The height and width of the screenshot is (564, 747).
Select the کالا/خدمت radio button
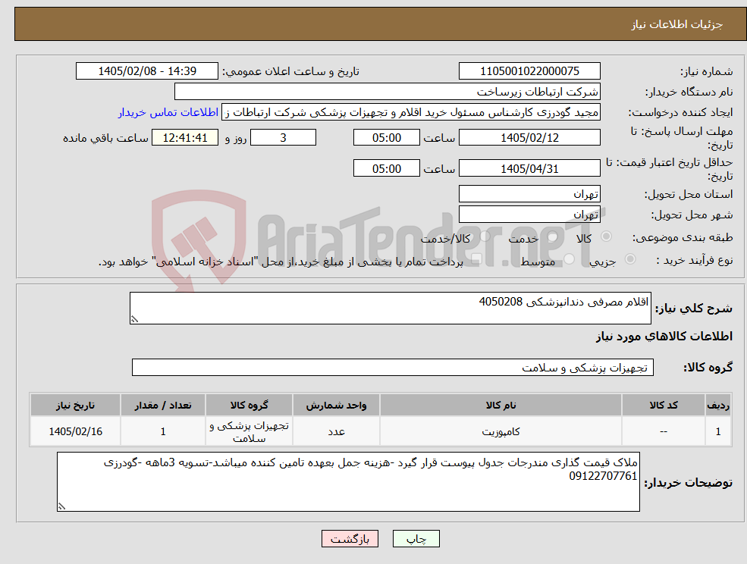[x=485, y=237]
